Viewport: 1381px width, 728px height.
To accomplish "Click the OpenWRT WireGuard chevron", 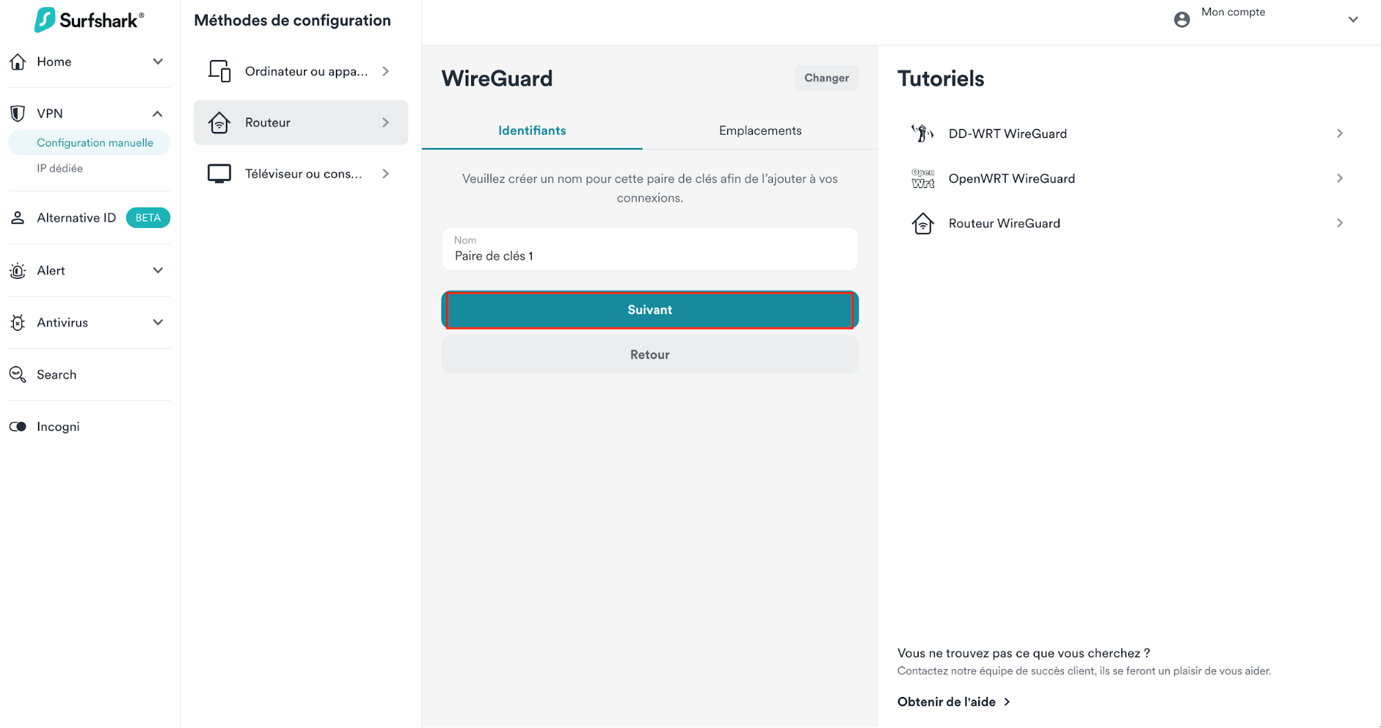I will coord(1340,178).
